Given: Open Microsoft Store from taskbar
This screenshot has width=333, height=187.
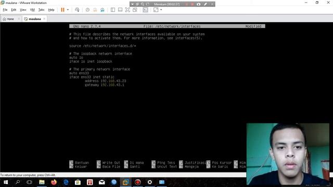Looking at the screenshot, I should coord(78,182).
